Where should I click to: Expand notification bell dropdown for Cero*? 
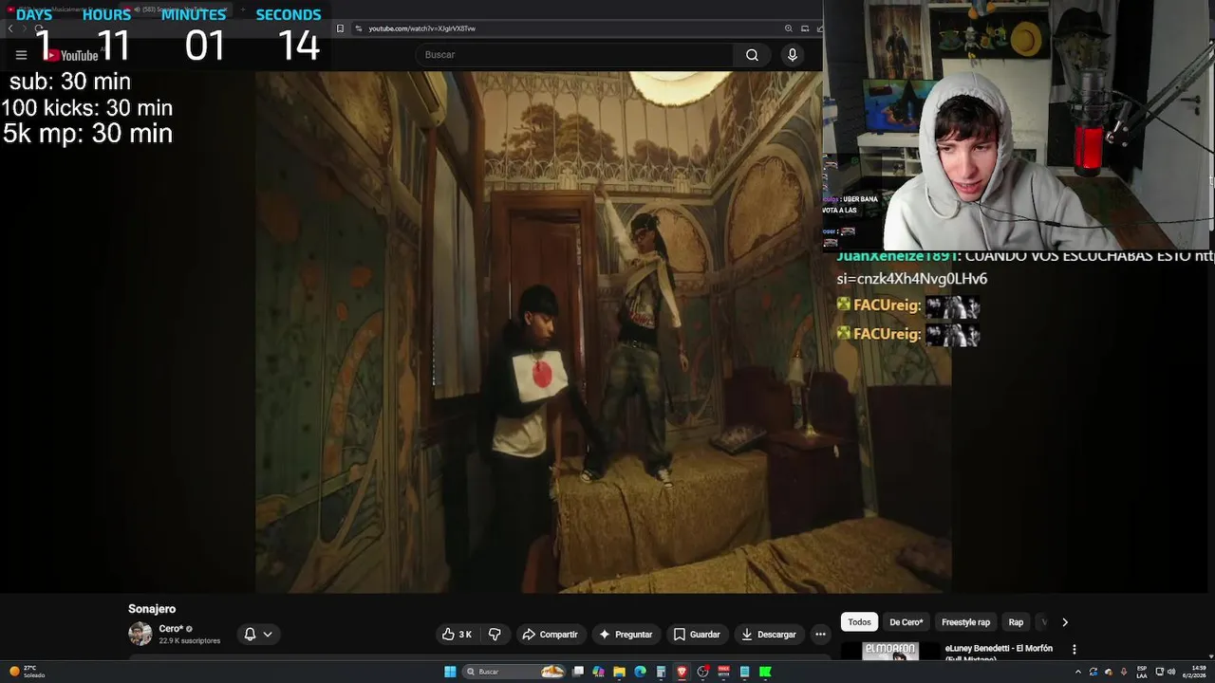(258, 635)
